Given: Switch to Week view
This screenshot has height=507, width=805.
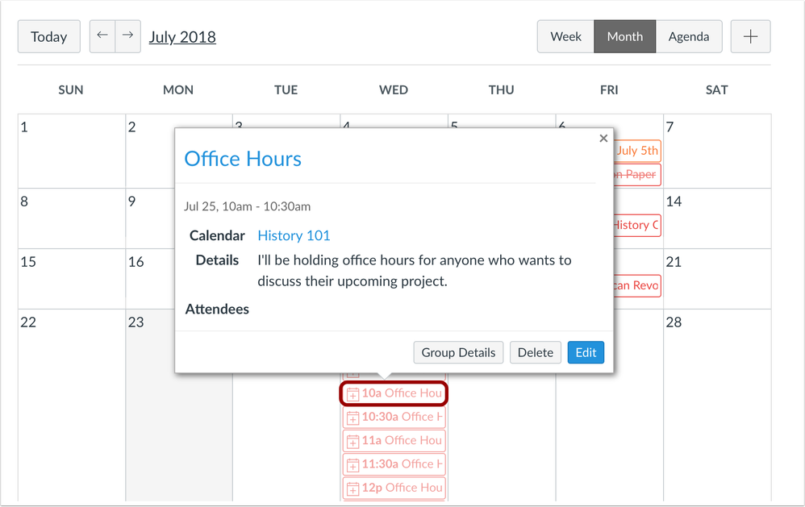Looking at the screenshot, I should pos(565,35).
